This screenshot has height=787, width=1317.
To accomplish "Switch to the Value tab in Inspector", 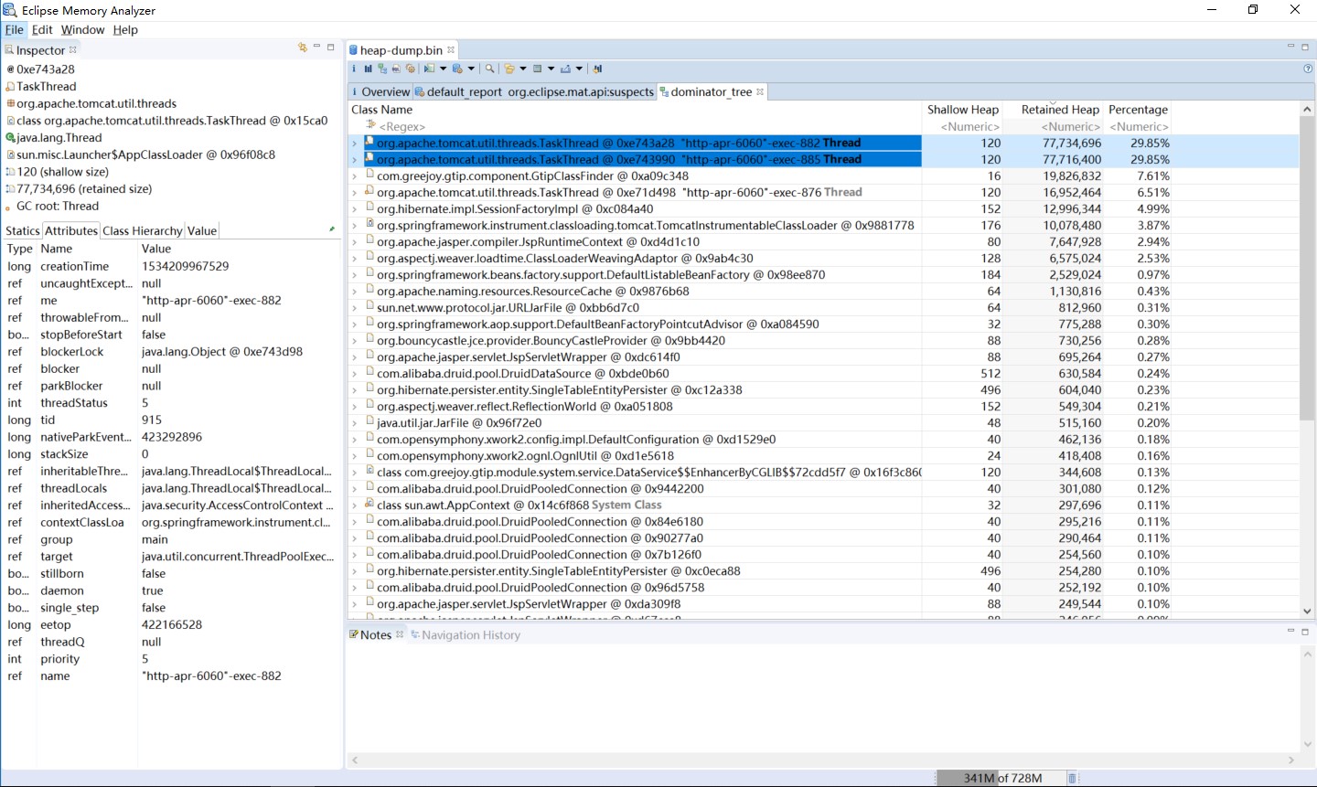I will pos(202,230).
